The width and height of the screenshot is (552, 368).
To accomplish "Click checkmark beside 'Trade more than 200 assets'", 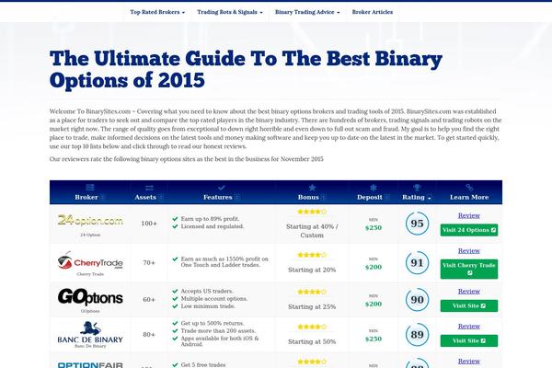I will coord(175,331).
